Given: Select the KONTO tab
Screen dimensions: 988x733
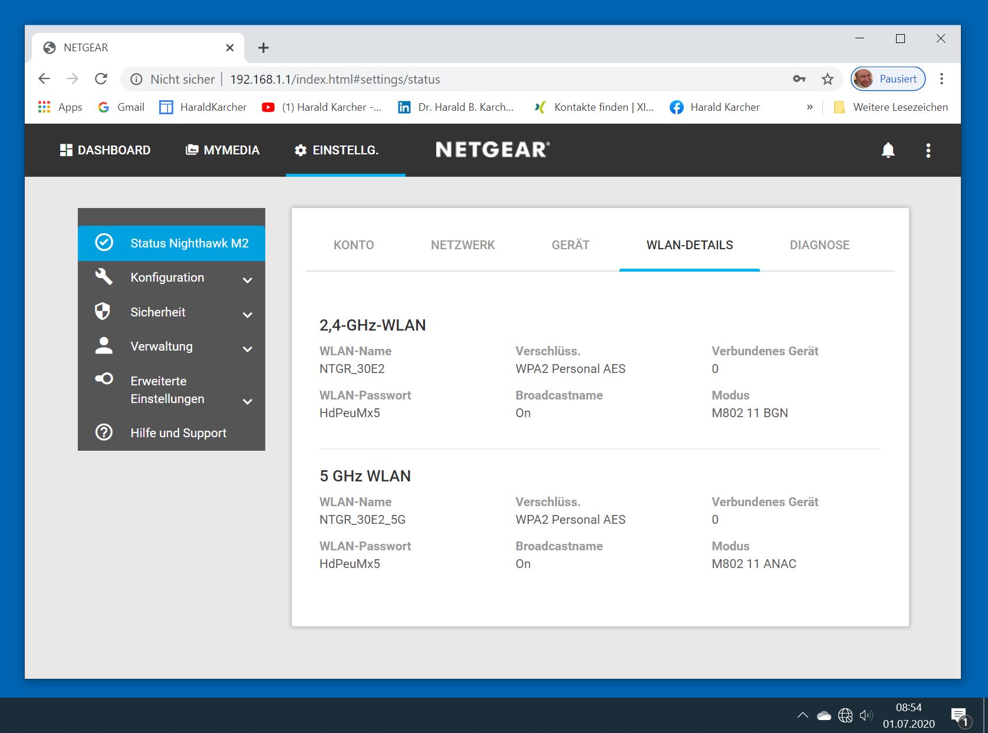Looking at the screenshot, I should [x=354, y=245].
